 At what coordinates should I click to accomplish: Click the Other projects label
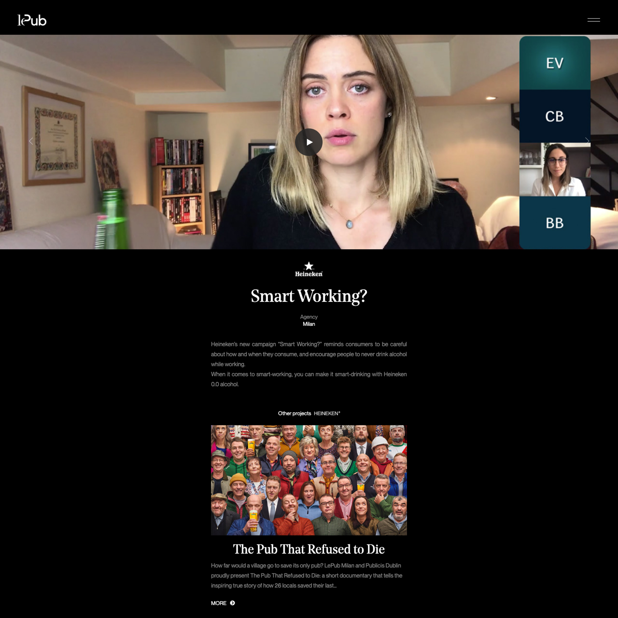point(294,413)
